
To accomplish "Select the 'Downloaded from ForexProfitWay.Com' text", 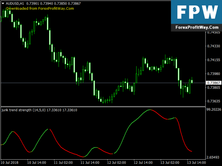I will tap(40, 9).
